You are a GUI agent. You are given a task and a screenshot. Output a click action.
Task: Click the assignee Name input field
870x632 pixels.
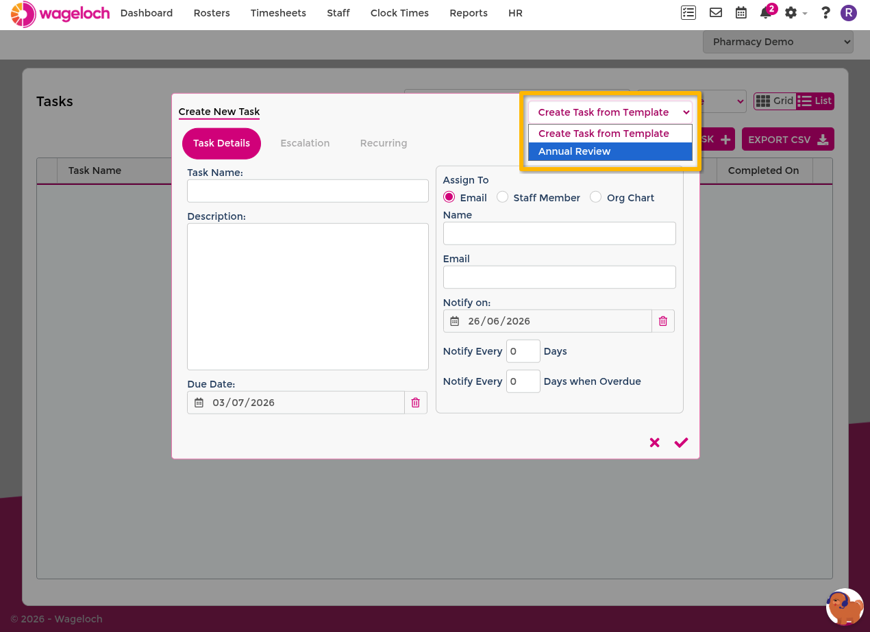(x=560, y=233)
